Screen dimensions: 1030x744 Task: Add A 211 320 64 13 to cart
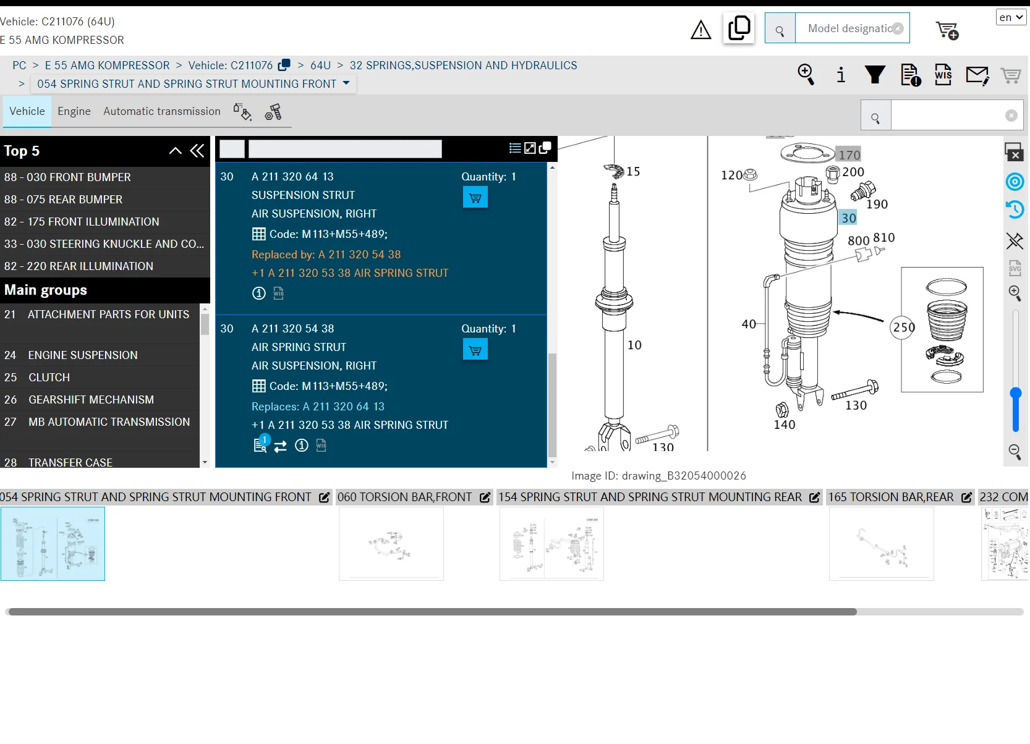coord(475,198)
